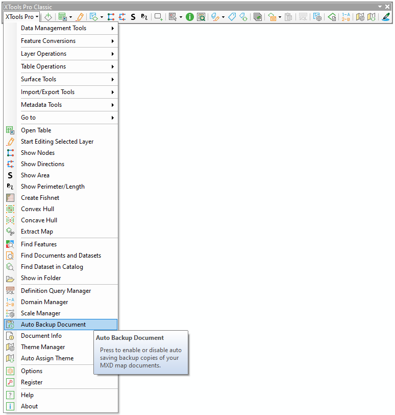
Task: Toggle Auto Backup Document in the menu
Action: tap(61, 325)
